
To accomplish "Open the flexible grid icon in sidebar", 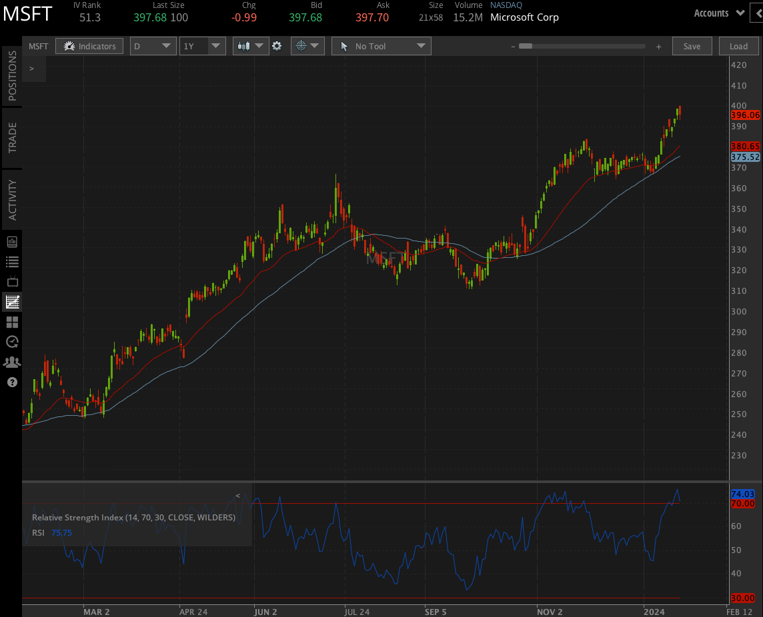I will pos(12,321).
